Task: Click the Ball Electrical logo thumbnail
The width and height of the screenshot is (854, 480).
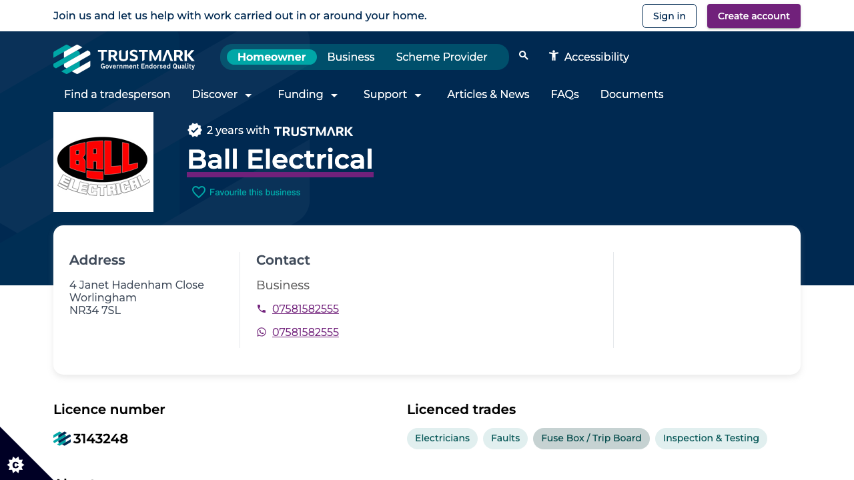Action: [x=103, y=161]
